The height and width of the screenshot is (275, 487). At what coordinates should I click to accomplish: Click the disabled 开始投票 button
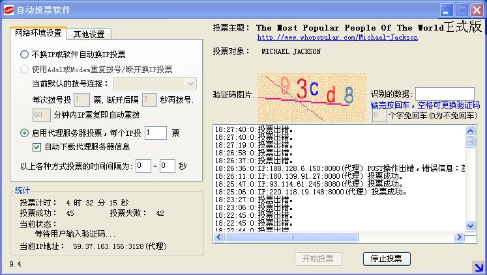318,259
